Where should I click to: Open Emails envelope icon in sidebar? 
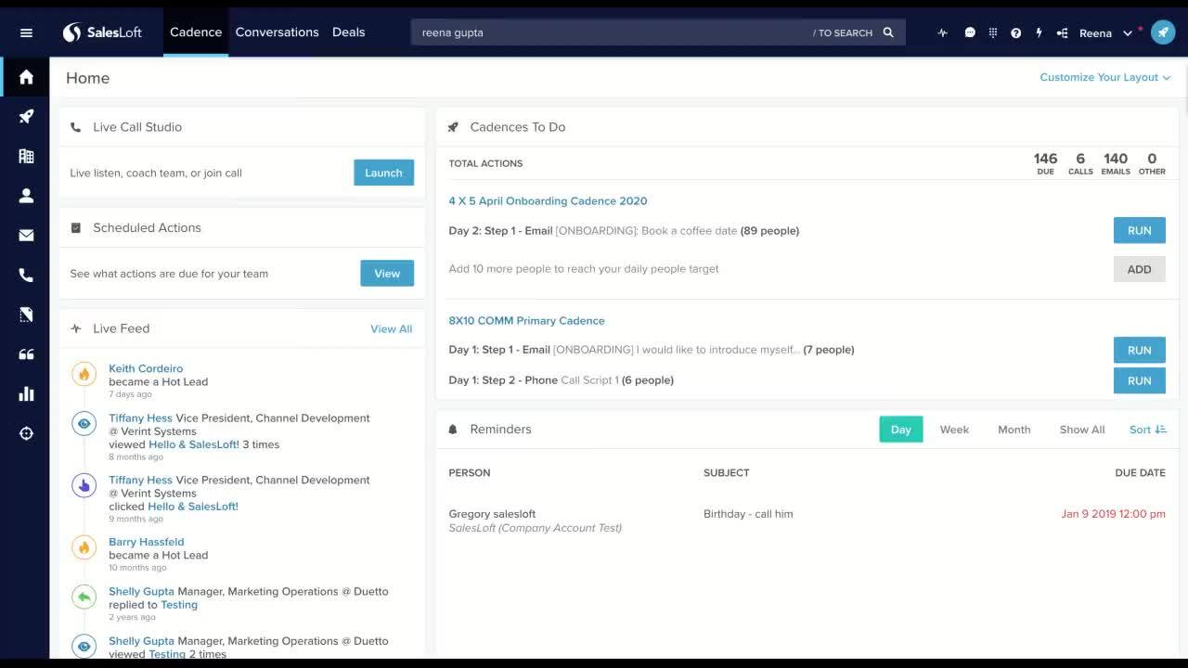pos(26,236)
